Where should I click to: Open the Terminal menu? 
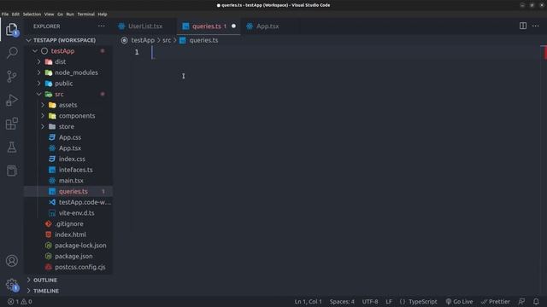pyautogui.click(x=85, y=14)
